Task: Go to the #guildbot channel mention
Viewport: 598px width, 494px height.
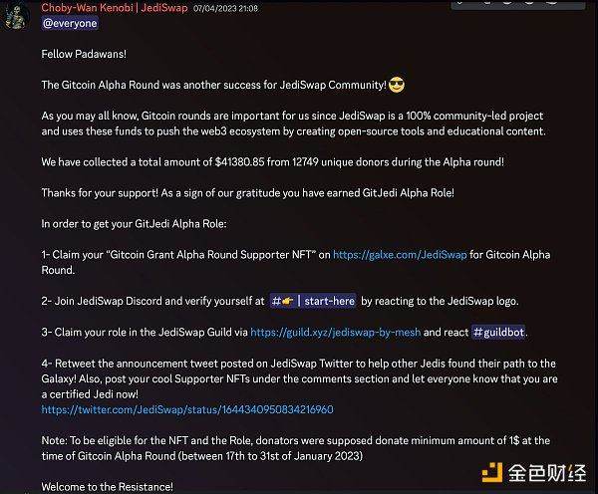Action: (498, 332)
